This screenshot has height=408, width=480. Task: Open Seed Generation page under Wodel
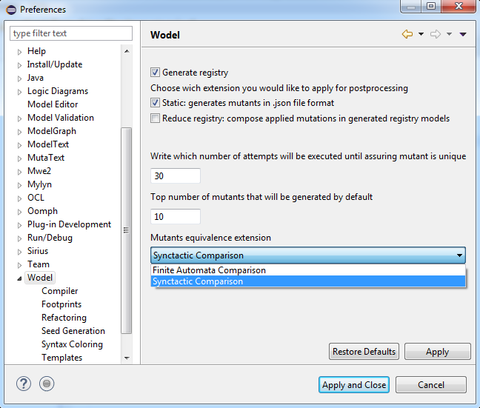[x=73, y=330]
